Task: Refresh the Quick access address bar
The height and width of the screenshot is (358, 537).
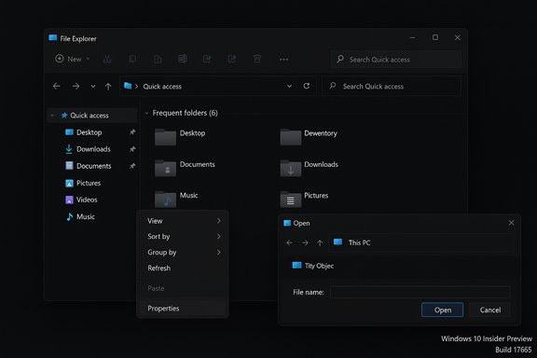Action: 307,86
